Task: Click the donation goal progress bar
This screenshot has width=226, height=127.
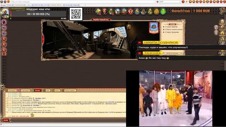Action: (x=38, y=14)
